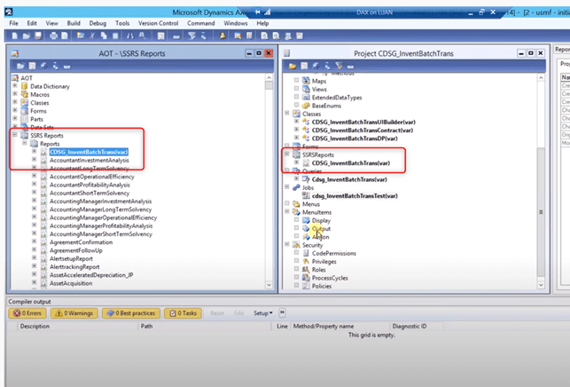Open the Version Control menu

(x=158, y=23)
